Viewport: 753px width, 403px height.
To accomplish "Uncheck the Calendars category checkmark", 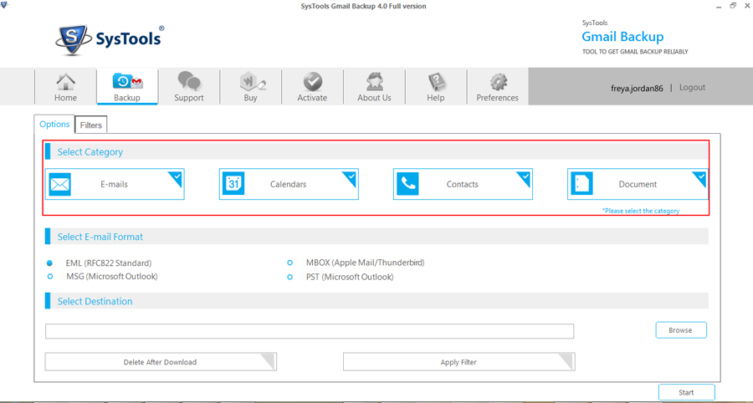I will [351, 176].
